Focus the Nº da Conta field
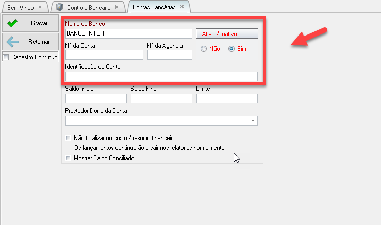This screenshot has height=225, width=381. pos(104,55)
